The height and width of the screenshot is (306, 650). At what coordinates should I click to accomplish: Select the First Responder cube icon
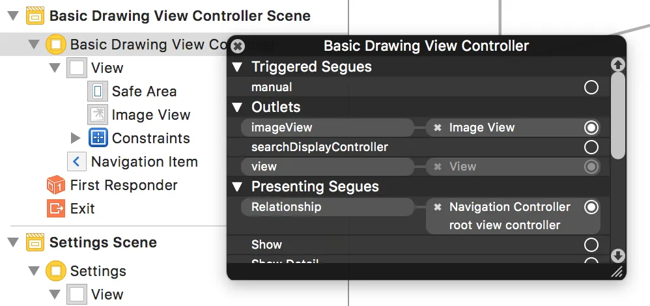[56, 186]
